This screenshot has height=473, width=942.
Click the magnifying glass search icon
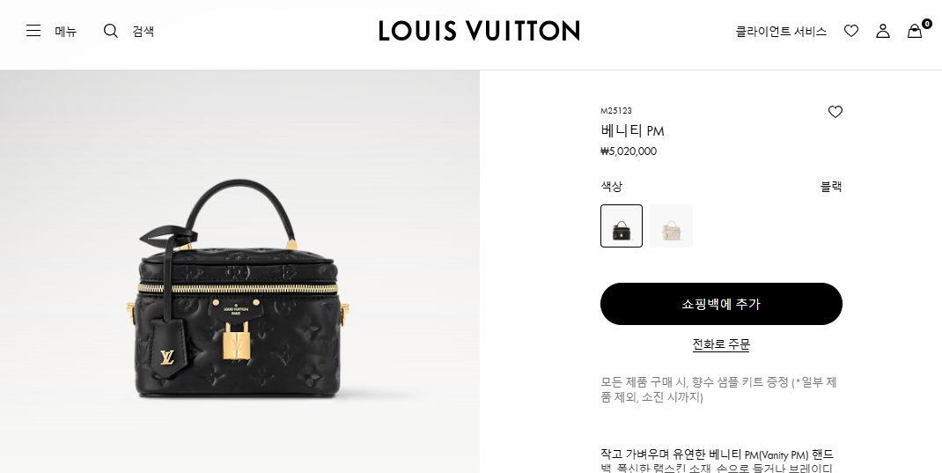pyautogui.click(x=111, y=31)
